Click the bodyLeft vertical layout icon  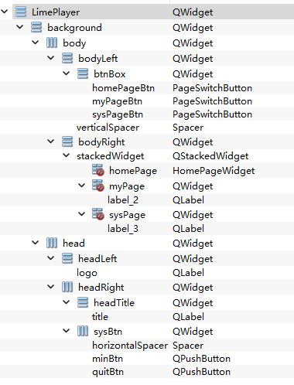[x=67, y=58]
